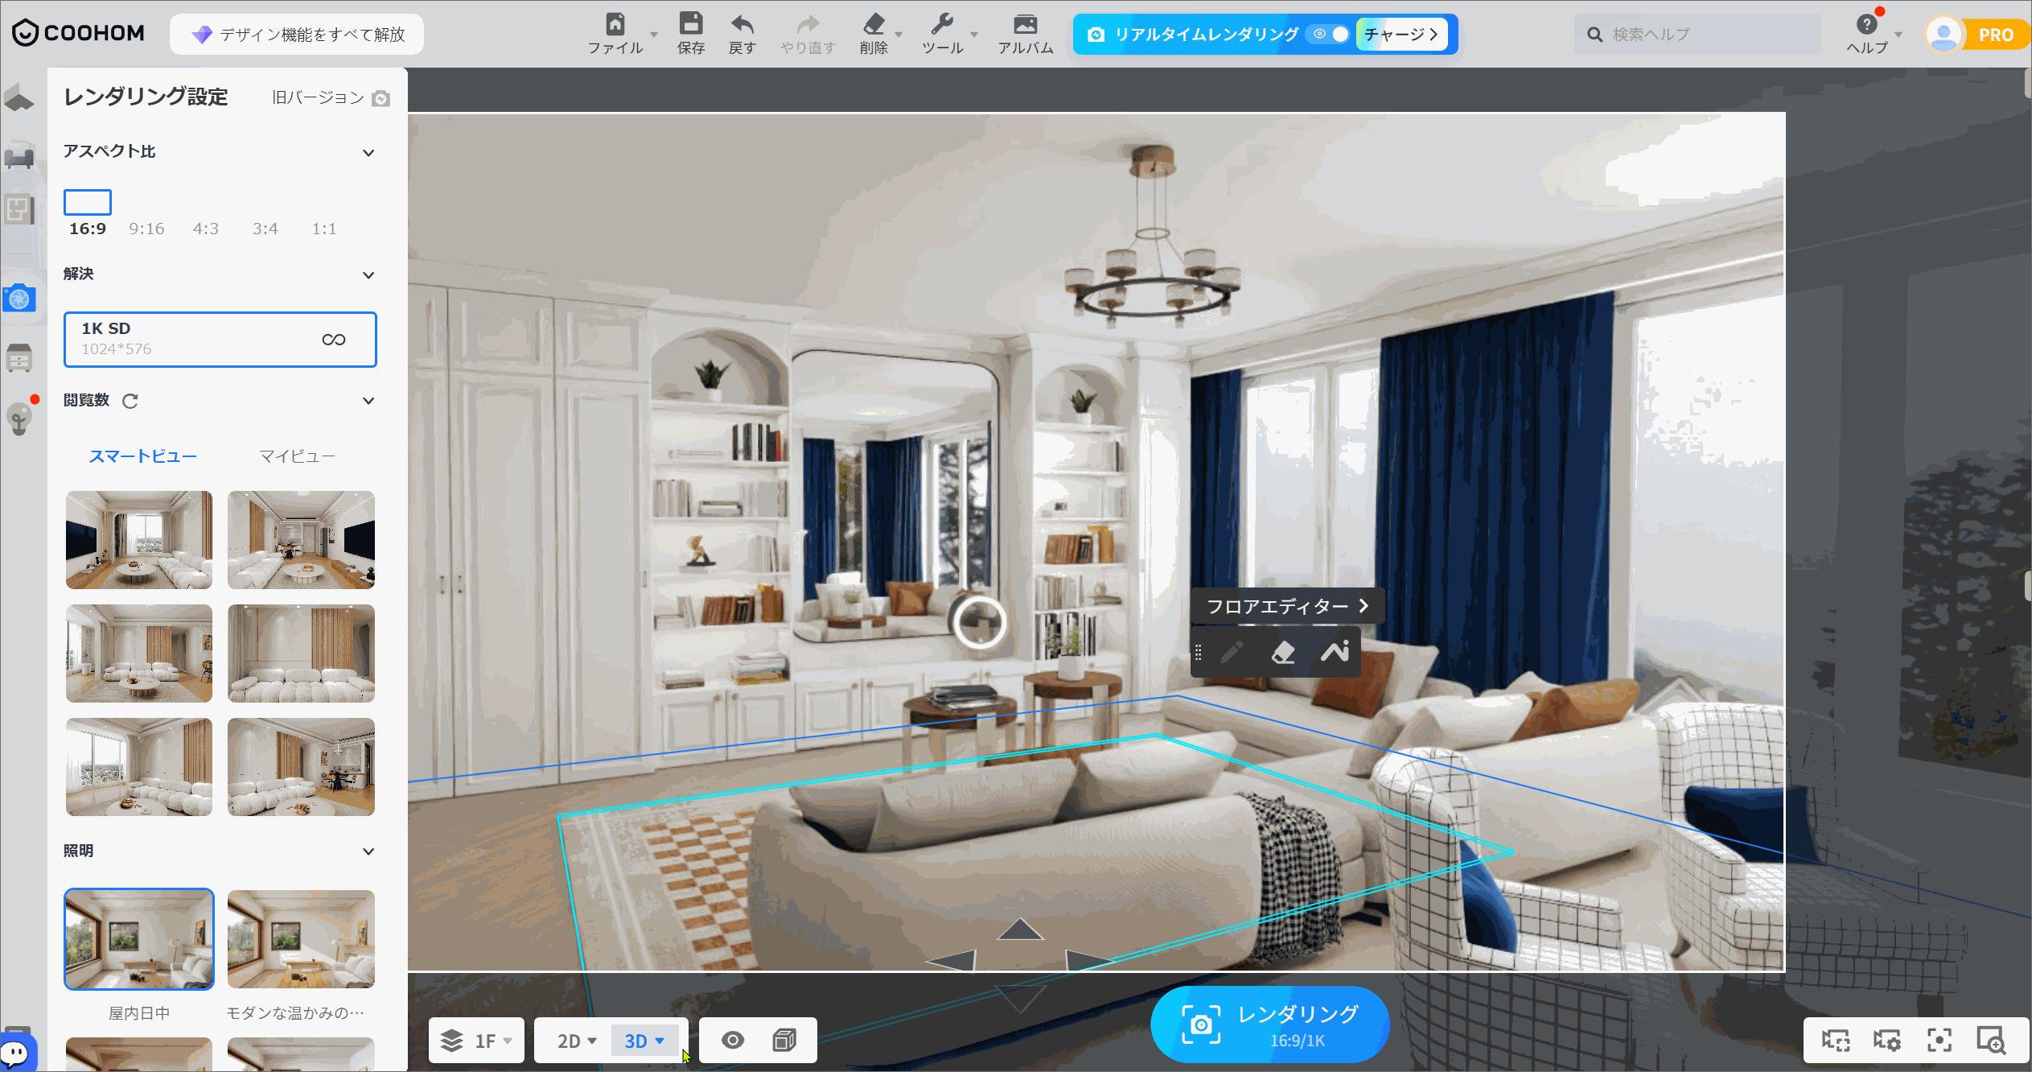2032x1072 pixels.
Task: Switch to the 旧バージョン old version
Action: coord(331,97)
